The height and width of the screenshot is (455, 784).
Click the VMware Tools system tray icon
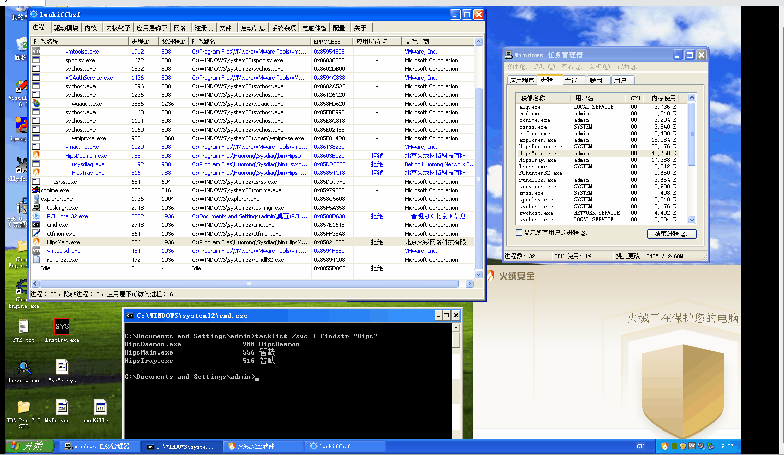pyautogui.click(x=691, y=446)
